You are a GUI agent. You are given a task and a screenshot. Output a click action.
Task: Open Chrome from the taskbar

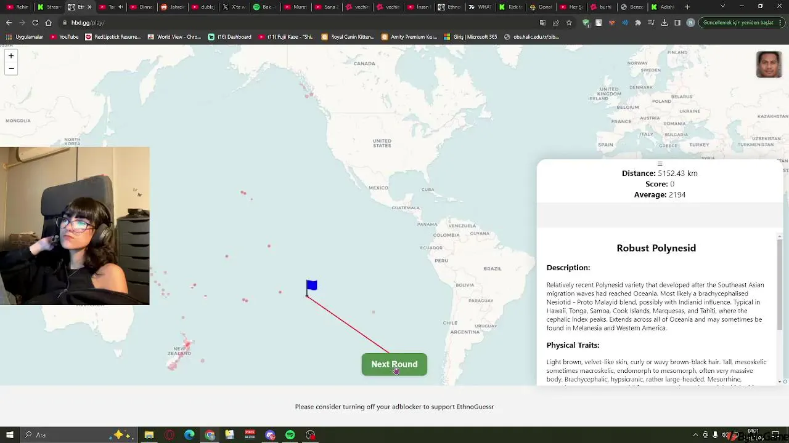click(210, 435)
